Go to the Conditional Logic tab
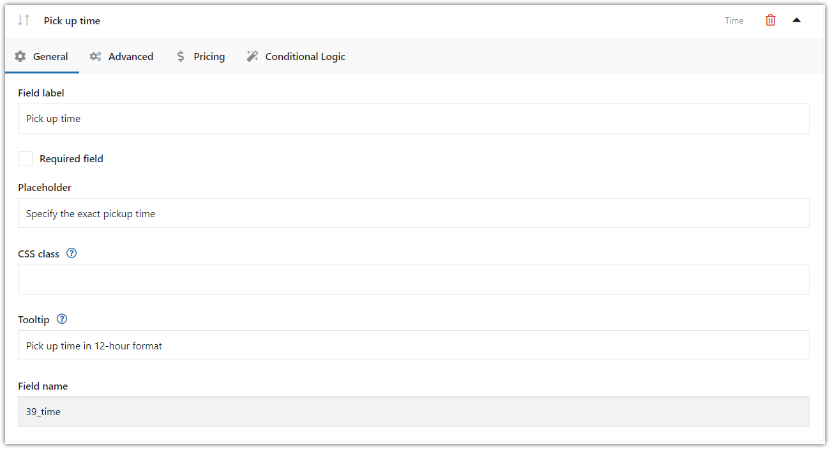The height and width of the screenshot is (449, 830). coord(305,56)
